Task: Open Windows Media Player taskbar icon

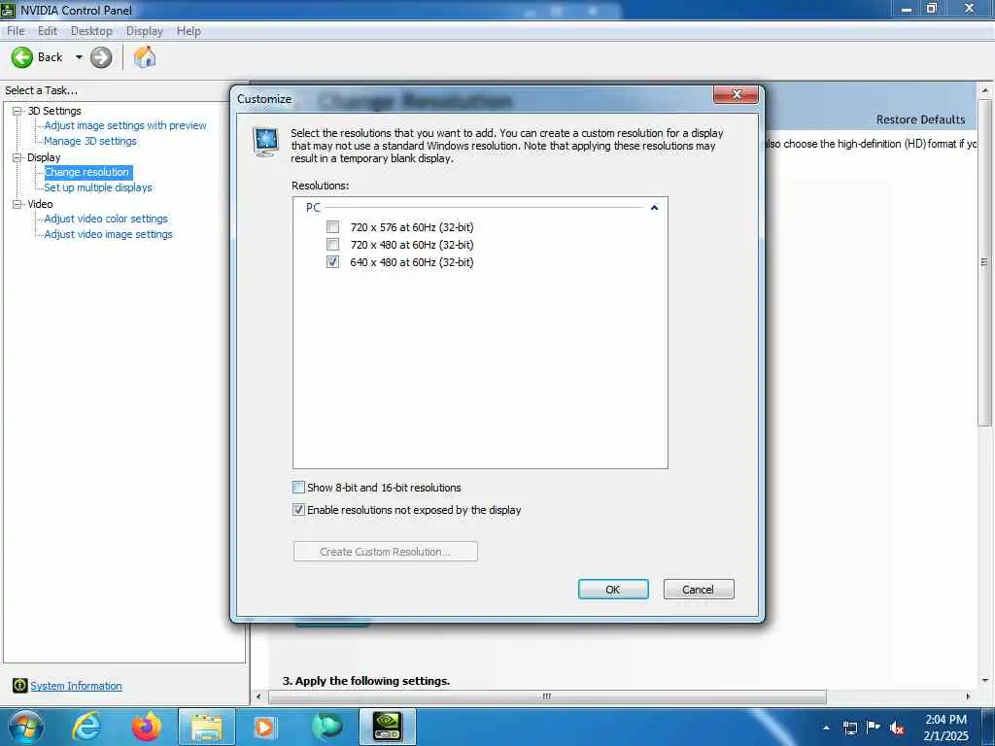Action: click(264, 727)
